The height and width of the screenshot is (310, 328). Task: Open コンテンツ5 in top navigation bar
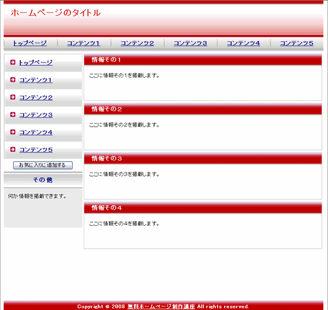tap(297, 43)
